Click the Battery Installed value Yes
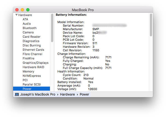Image resolution: width=166 pixels, height=117 pixels. click(91, 82)
